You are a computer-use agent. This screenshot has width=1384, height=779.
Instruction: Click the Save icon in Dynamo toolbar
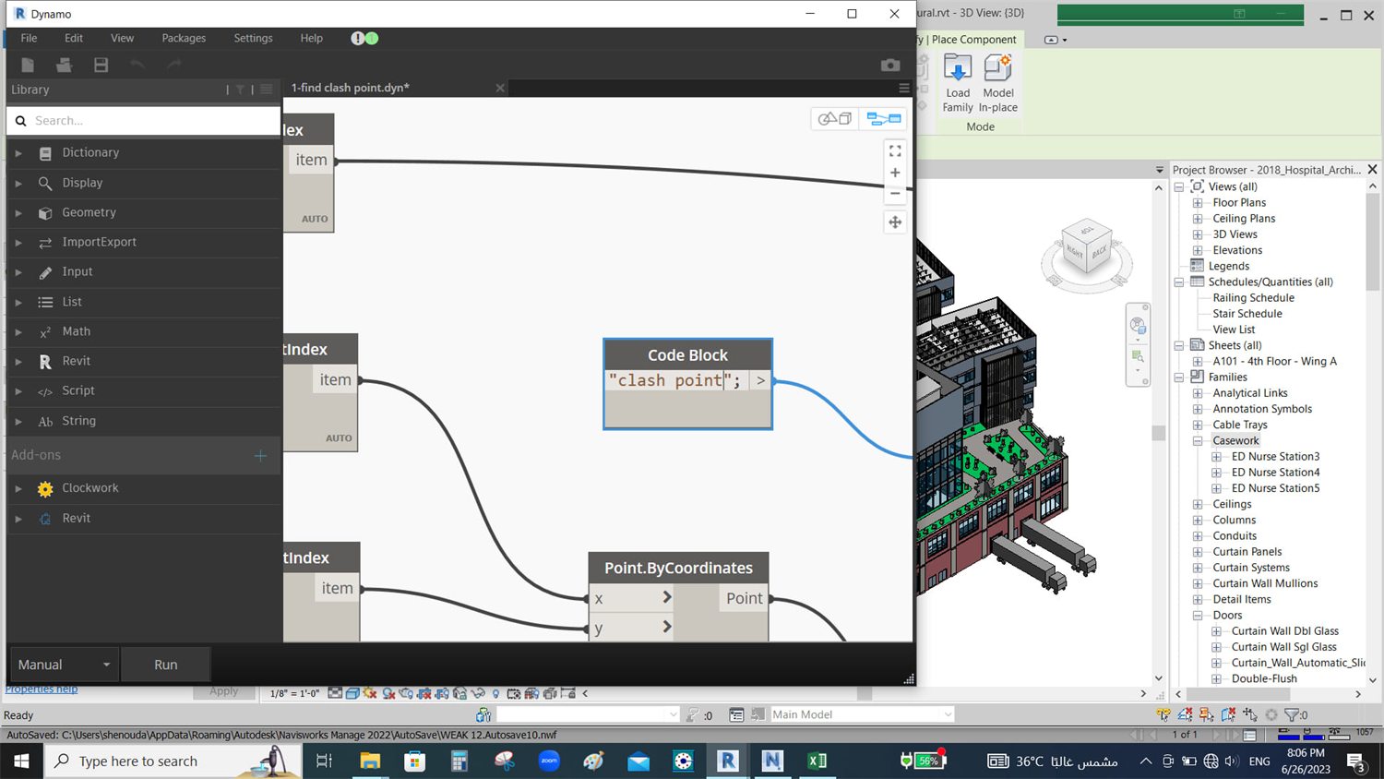101,65
